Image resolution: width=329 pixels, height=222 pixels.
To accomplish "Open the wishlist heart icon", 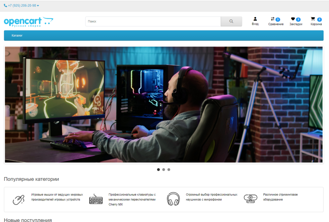I will pos(293,19).
